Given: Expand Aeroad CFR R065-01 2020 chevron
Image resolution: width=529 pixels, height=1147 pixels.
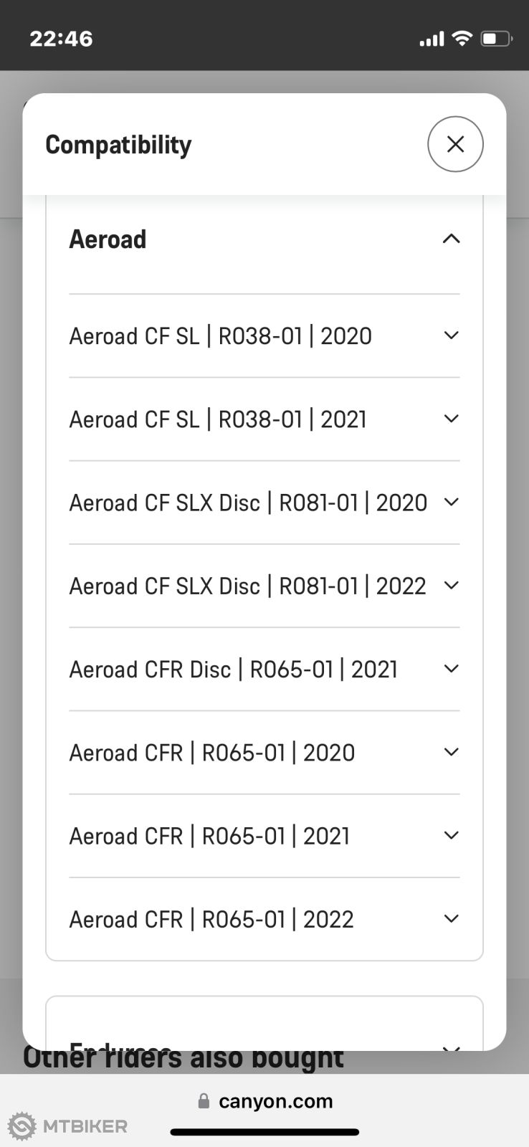Looking at the screenshot, I should (451, 752).
